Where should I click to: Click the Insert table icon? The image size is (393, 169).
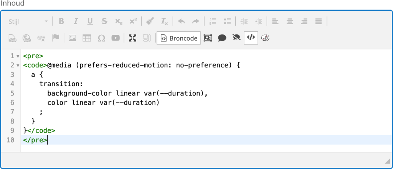point(87,38)
